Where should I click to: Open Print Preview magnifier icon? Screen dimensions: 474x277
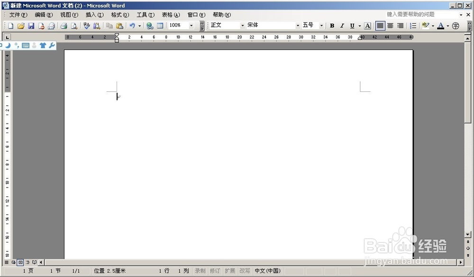coord(74,26)
